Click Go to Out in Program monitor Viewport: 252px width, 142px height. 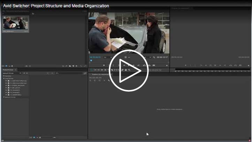[225, 65]
